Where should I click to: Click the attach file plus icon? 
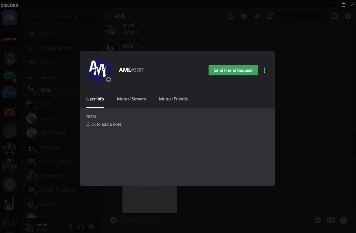(113, 220)
